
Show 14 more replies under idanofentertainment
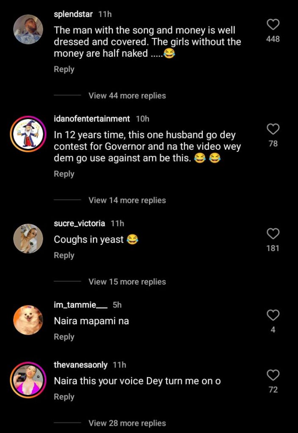pos(127,200)
